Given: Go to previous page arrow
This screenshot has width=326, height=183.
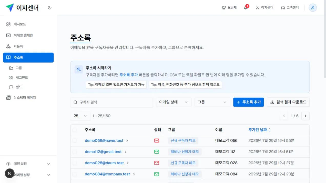Looking at the screenshot, I should pyautogui.click(x=284, y=116).
